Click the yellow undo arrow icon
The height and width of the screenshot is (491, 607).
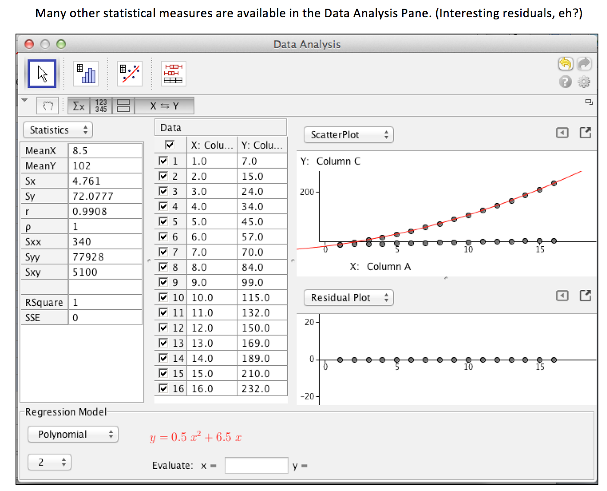coord(565,64)
